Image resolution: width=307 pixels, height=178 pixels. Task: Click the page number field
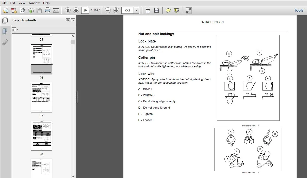pyautogui.click(x=85, y=10)
